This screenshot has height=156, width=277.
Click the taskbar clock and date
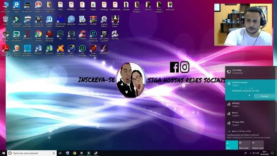pyautogui.click(x=264, y=153)
